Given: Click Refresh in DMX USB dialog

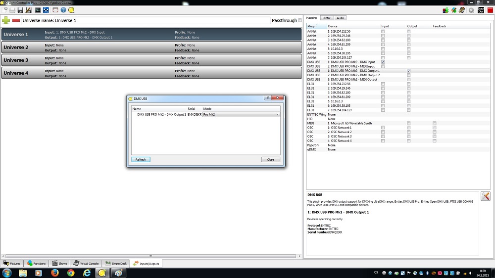Looking at the screenshot, I should 141,160.
